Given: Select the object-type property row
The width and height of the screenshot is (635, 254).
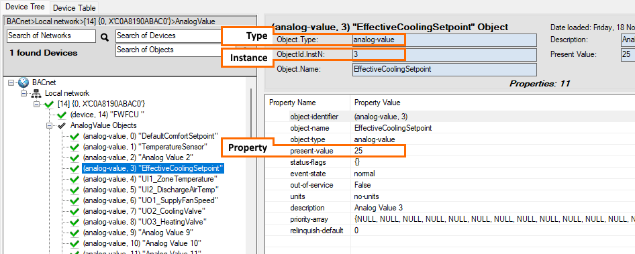Looking at the screenshot, I should [450, 139].
